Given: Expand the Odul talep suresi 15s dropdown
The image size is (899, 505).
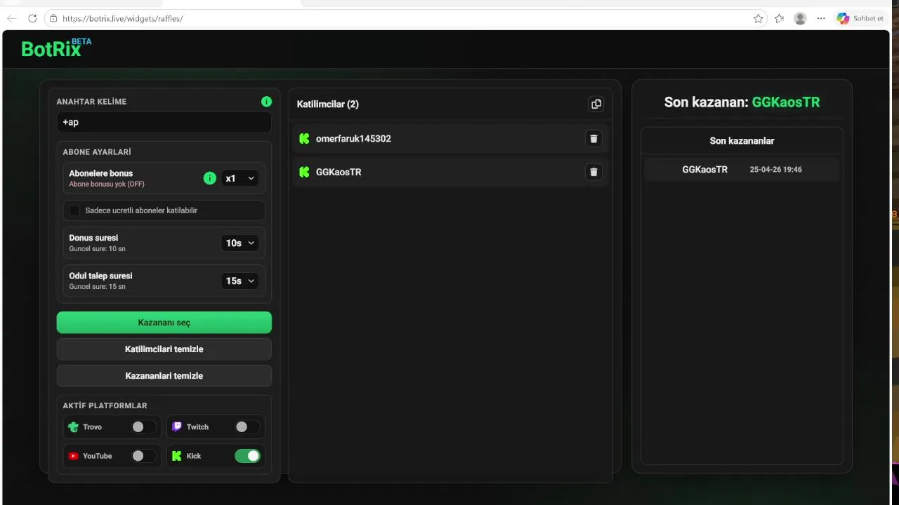Looking at the screenshot, I should pos(240,281).
